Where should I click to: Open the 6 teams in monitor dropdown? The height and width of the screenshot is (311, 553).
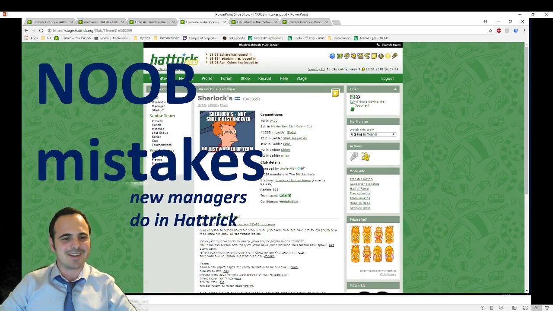tap(372, 134)
